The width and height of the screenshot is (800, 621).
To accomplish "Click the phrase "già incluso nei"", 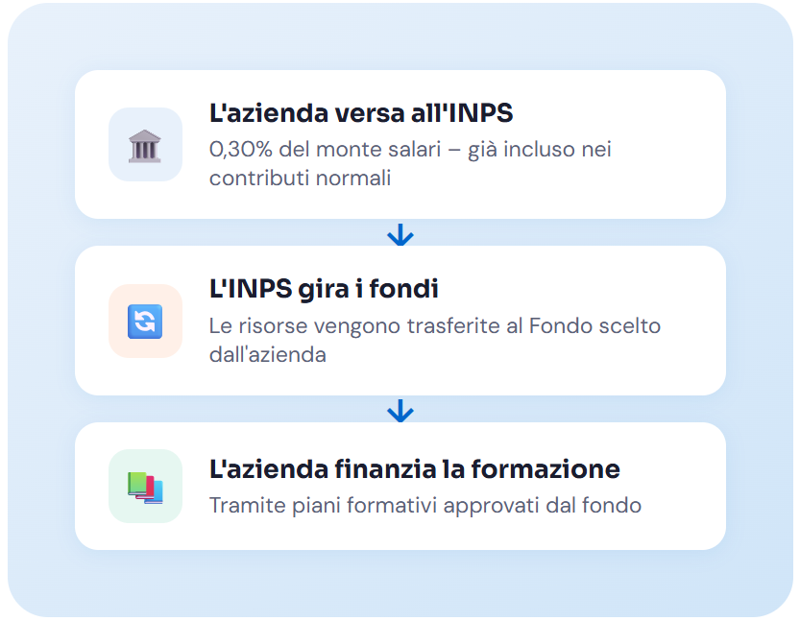I will tap(540, 150).
